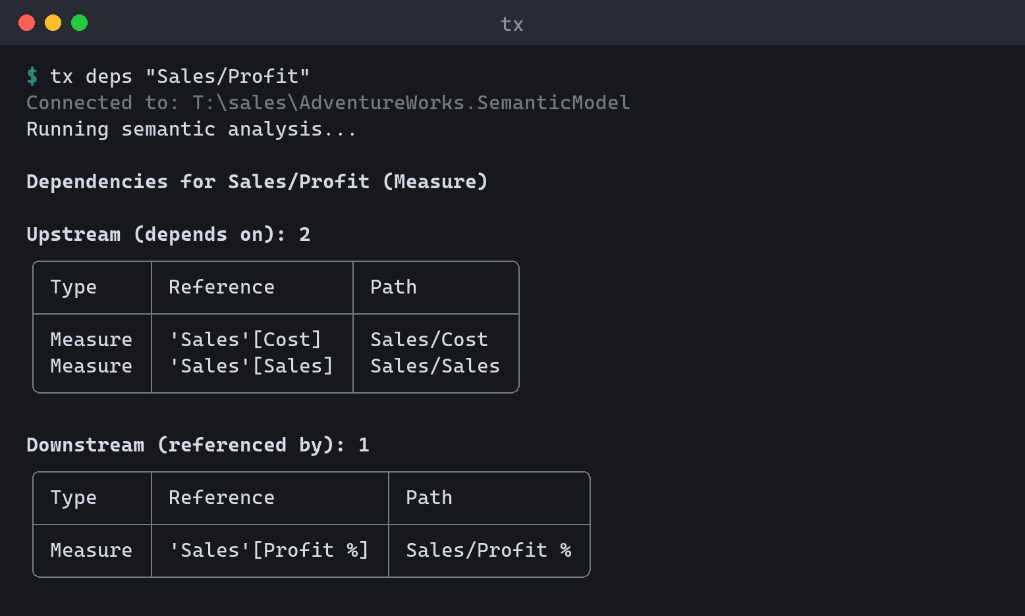Click the Path header in Upstream table

393,287
